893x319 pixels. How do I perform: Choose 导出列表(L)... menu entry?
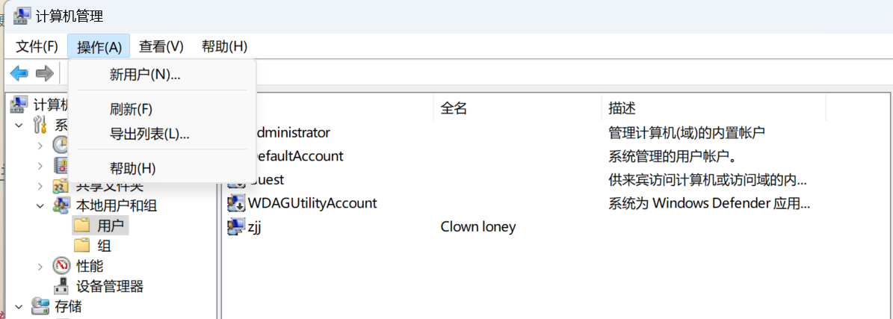pyautogui.click(x=149, y=134)
